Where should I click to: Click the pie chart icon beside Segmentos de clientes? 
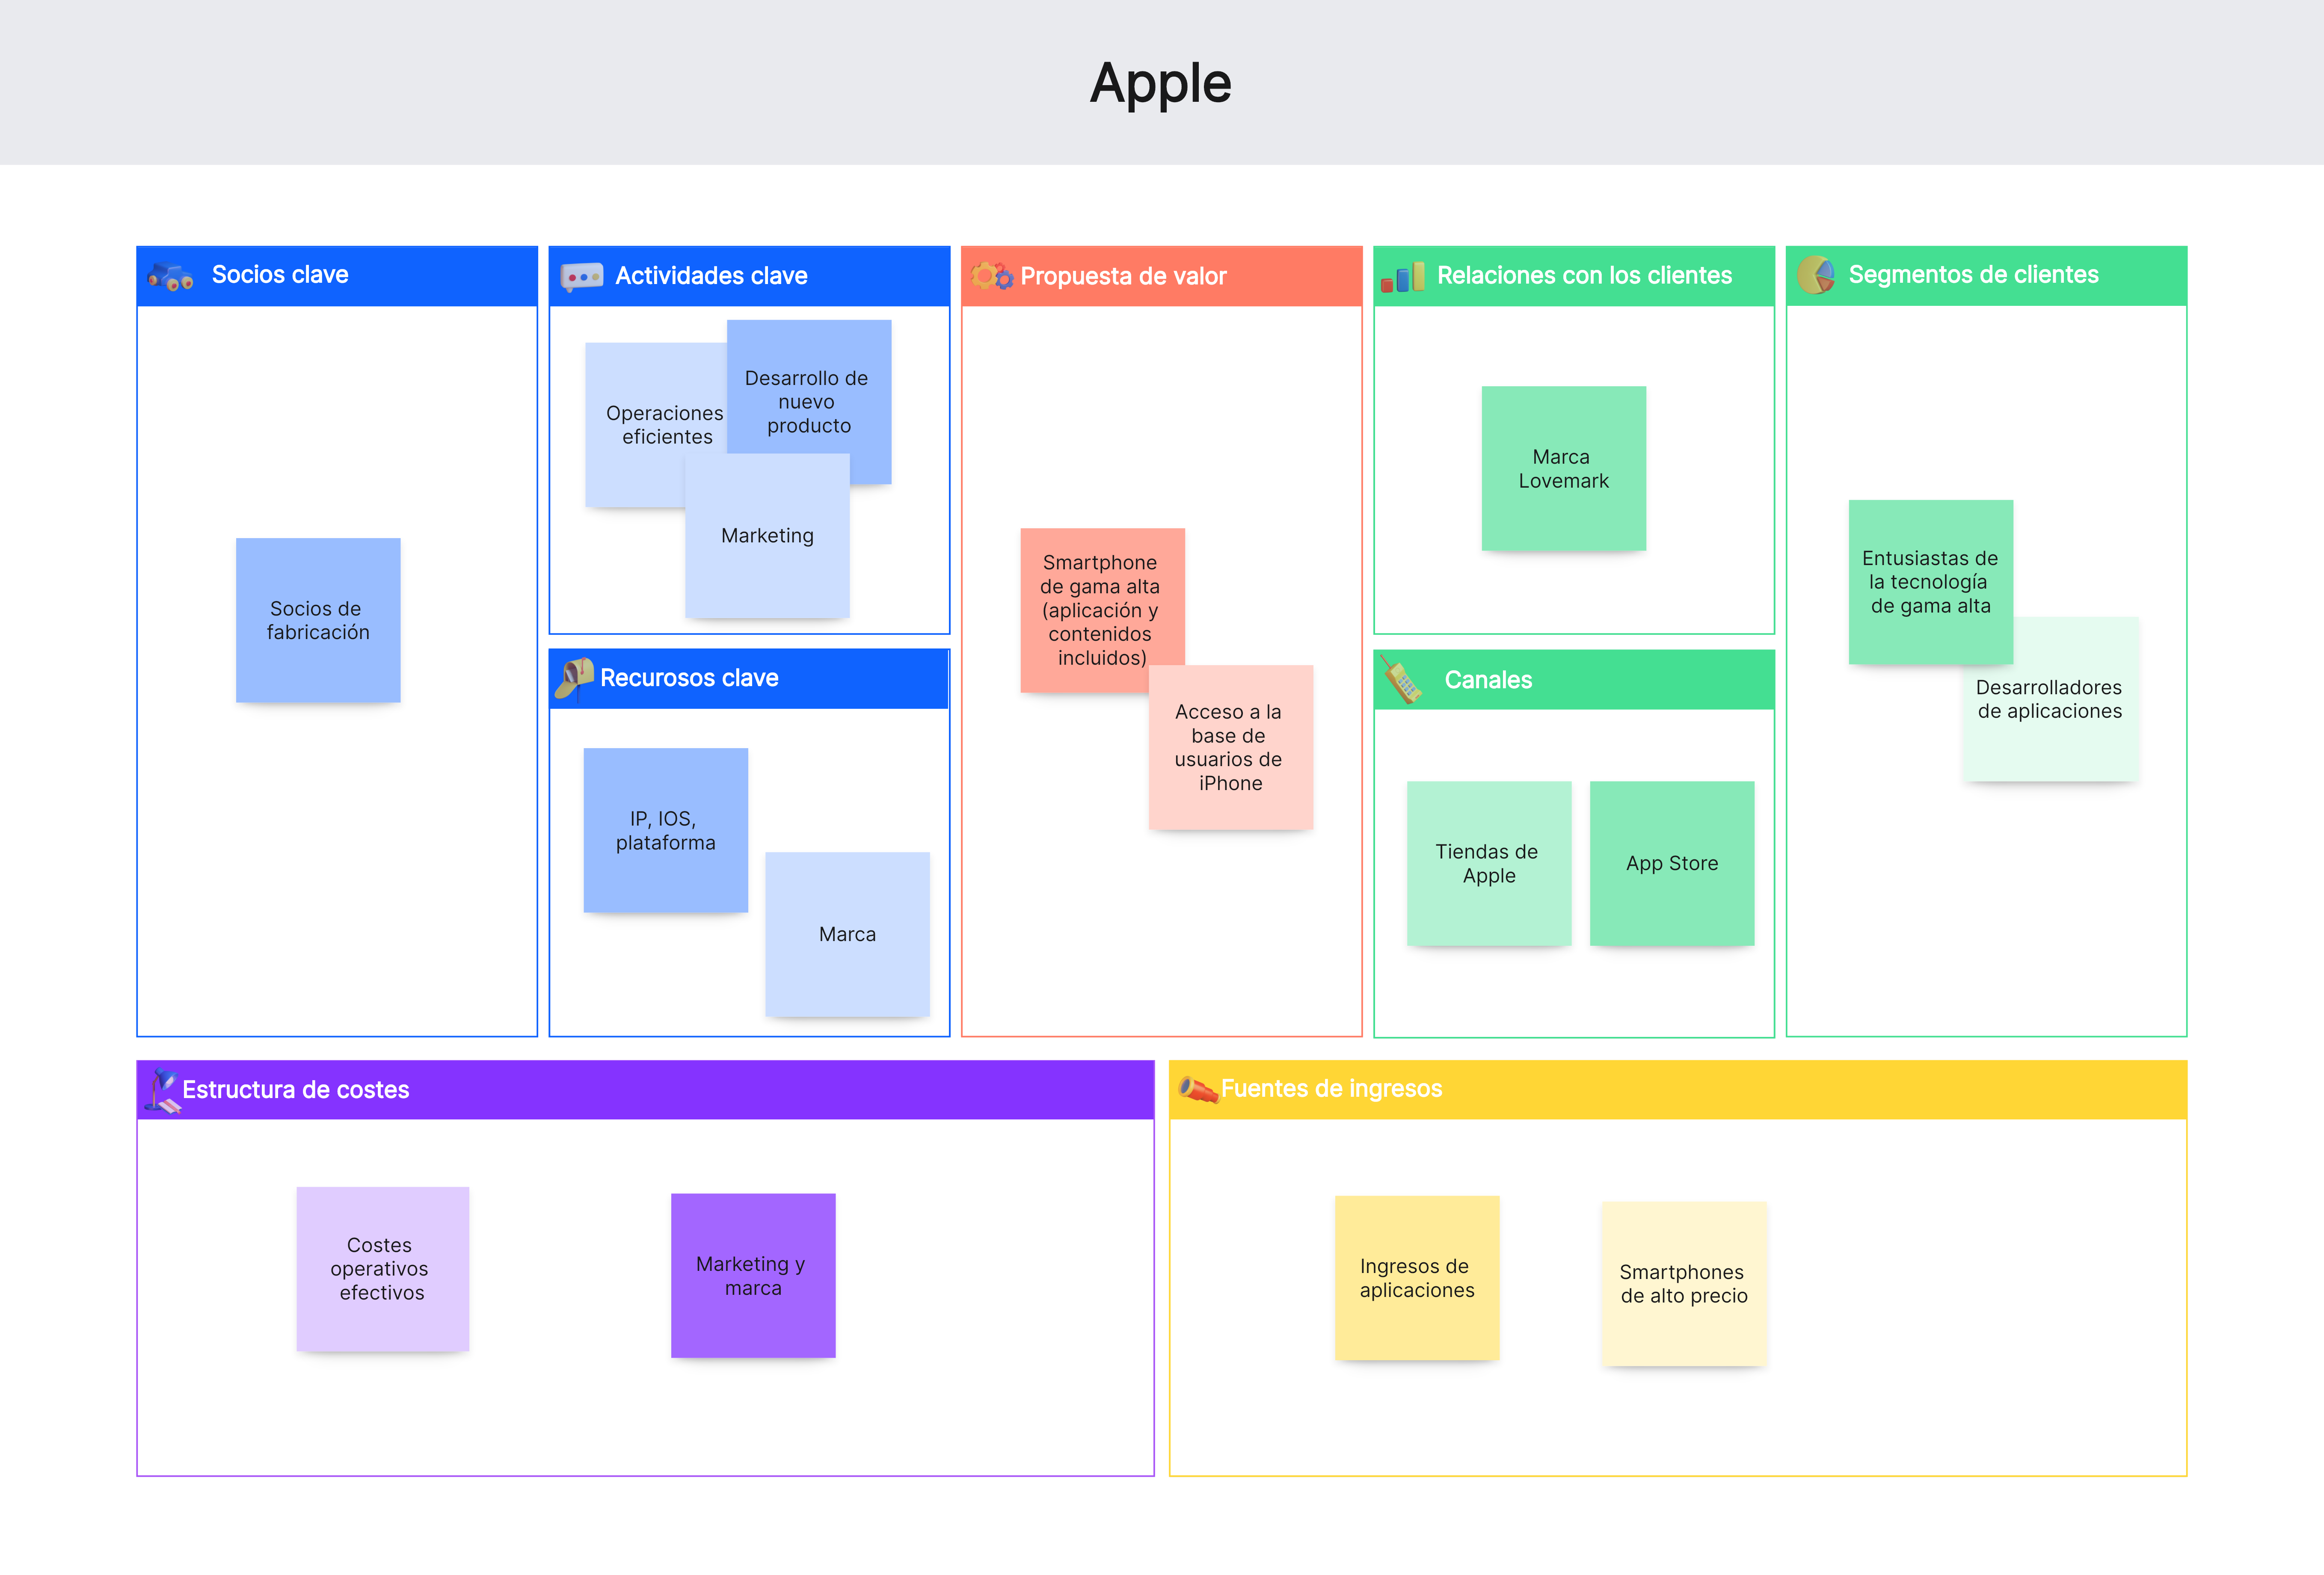[x=1816, y=275]
